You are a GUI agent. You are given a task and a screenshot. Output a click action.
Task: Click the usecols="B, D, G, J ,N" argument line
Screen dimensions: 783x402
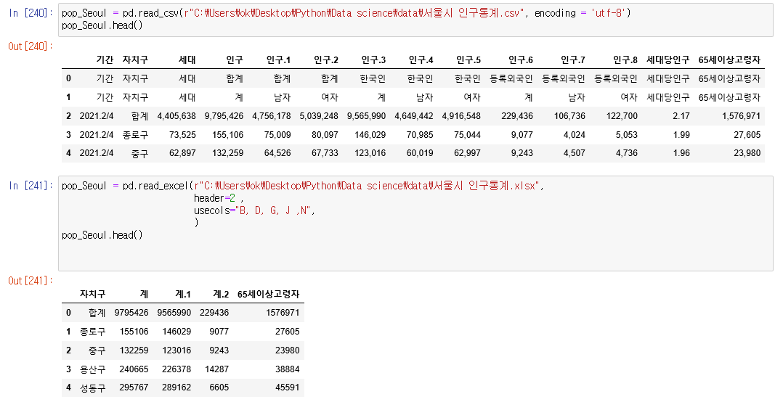pyautogui.click(x=255, y=210)
